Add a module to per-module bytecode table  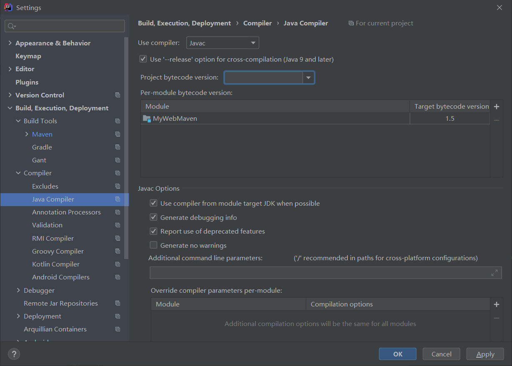click(497, 107)
